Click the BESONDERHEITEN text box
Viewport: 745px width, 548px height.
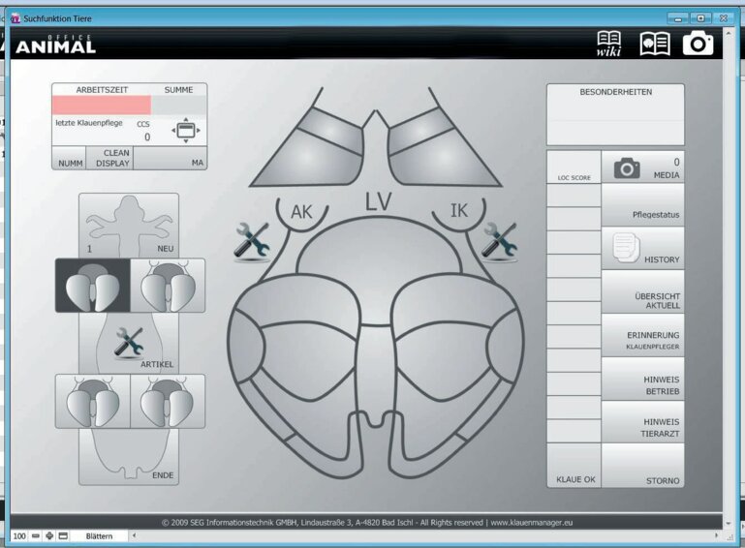click(x=614, y=122)
